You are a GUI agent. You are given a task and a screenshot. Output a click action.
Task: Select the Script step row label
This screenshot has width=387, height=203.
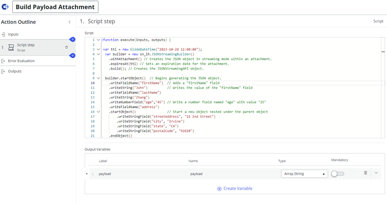[26, 45]
